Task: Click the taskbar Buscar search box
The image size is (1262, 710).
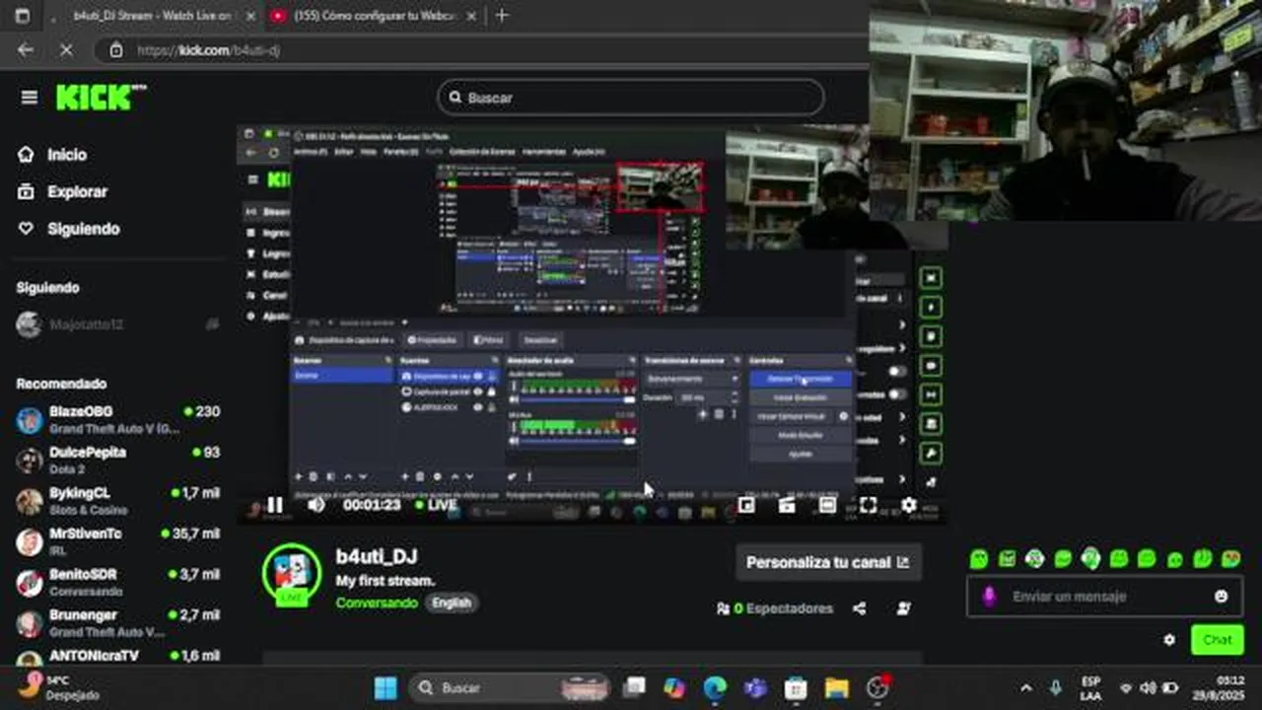Action: pyautogui.click(x=510, y=687)
